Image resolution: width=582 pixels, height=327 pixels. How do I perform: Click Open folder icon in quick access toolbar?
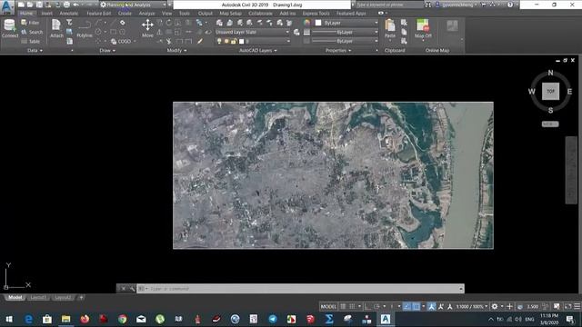[x=30, y=5]
